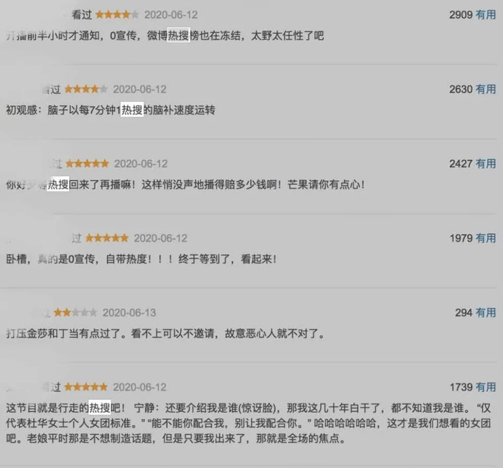503x468 pixels.
Task: Click the 2020-06-12 date of the first review
Action: (x=171, y=15)
